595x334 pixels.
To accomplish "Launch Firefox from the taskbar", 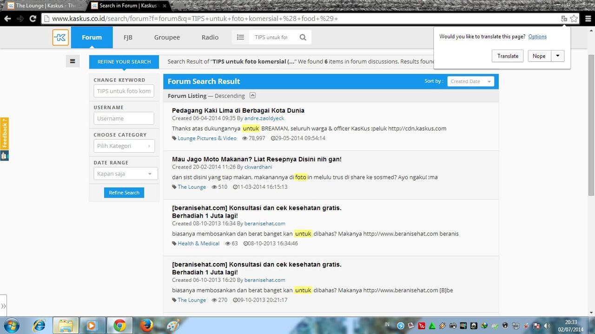I will point(146,326).
